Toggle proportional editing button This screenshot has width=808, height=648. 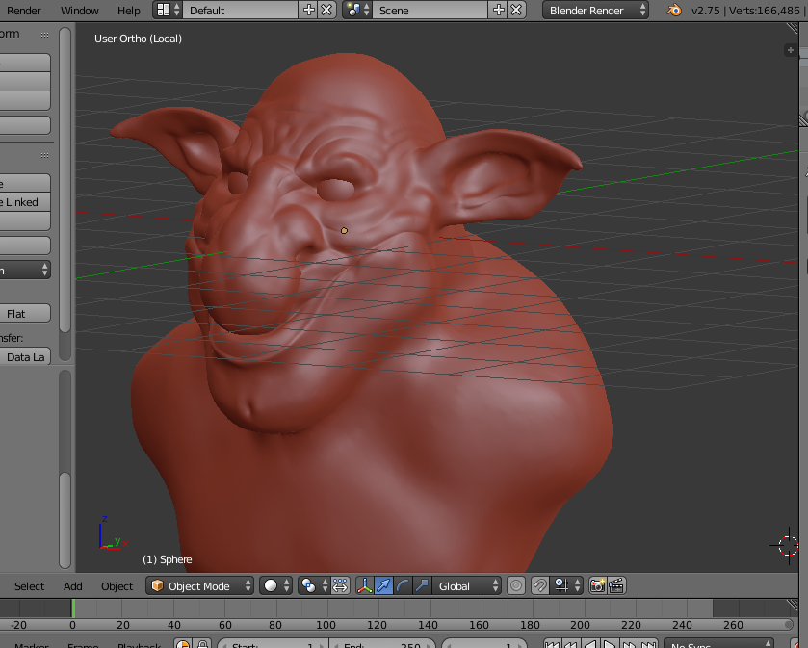tap(516, 585)
